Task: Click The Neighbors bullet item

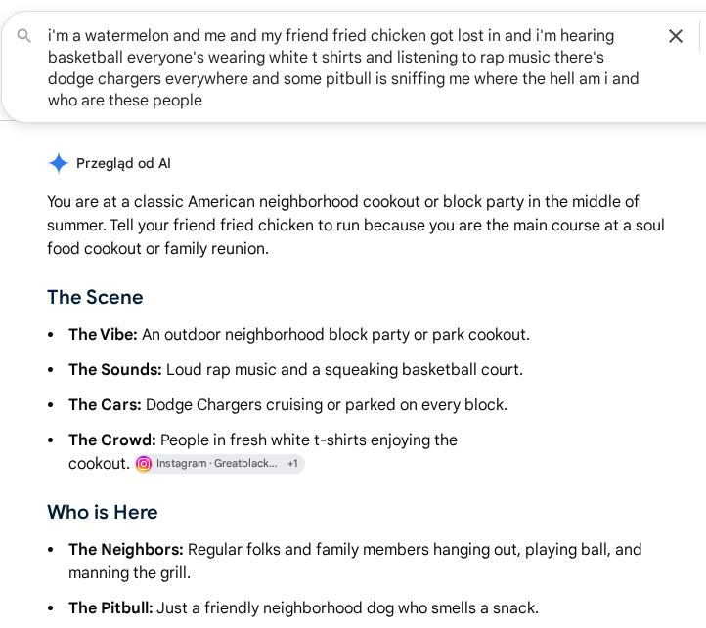Action: point(355,561)
